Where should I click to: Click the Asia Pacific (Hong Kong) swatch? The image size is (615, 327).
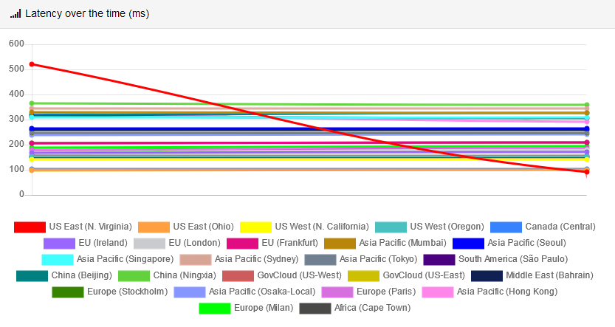pos(438,292)
